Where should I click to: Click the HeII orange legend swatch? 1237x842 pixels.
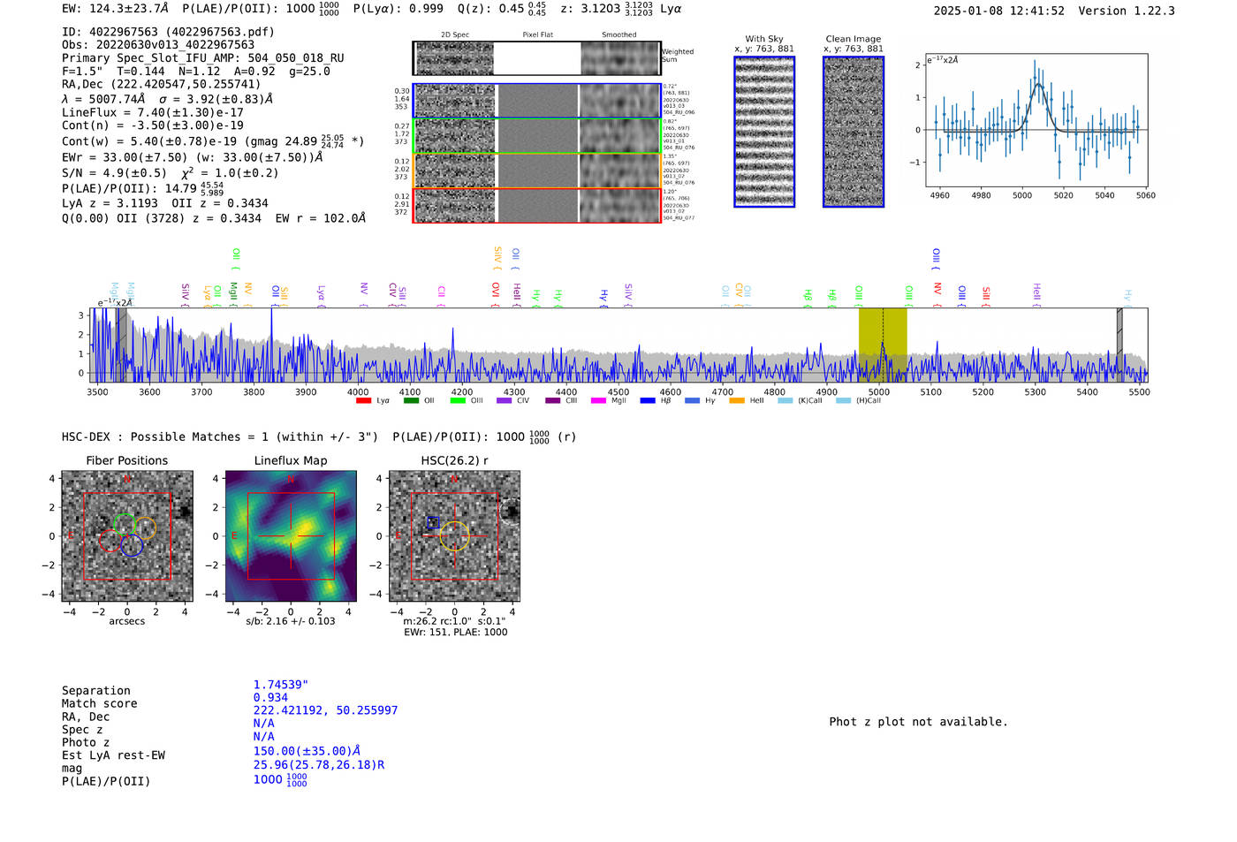point(737,401)
